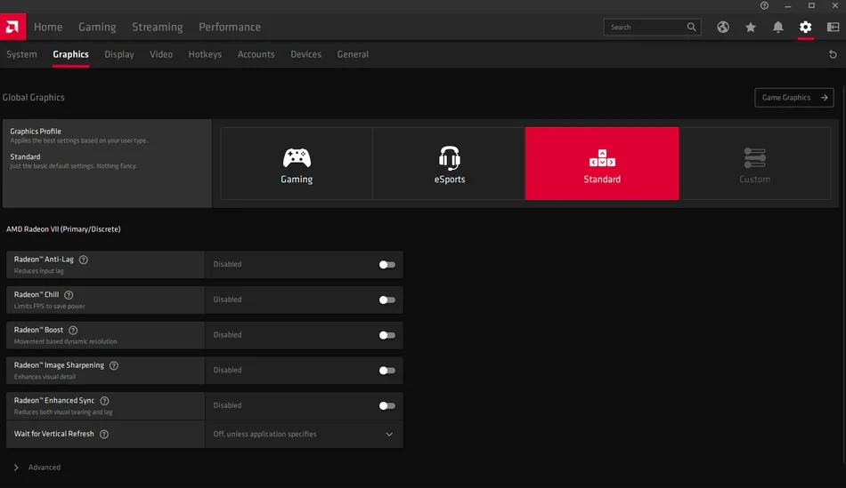Click 'Limits FPS to save power' description
The width and height of the screenshot is (846, 488).
click(50, 307)
